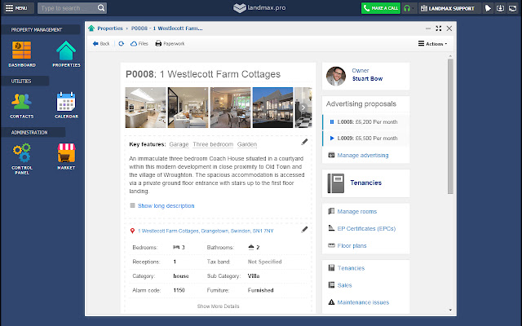
Task: Click the Properties breadcrumb link
Action: [x=110, y=29]
